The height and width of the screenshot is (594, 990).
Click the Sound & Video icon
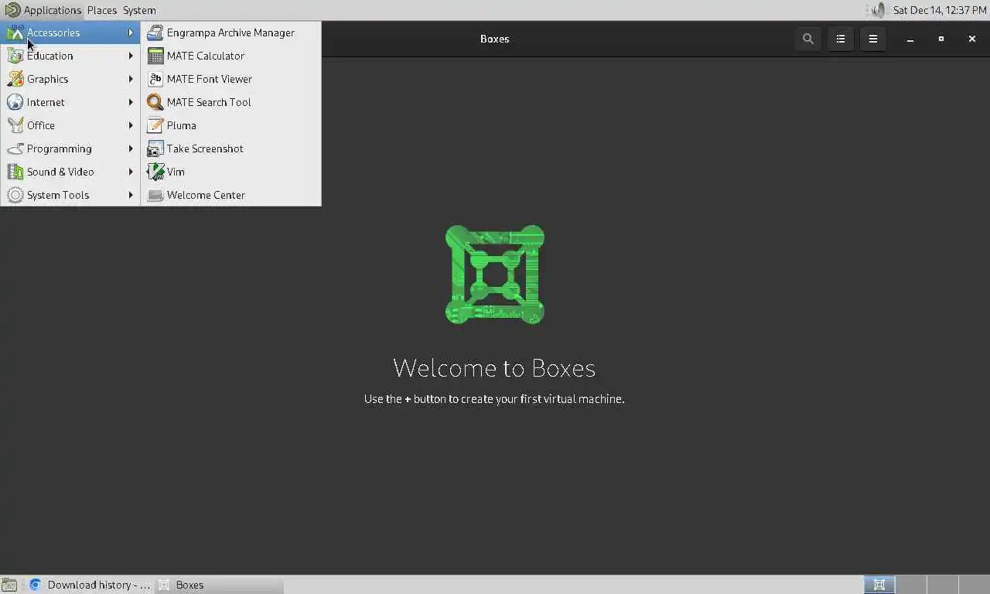15,172
